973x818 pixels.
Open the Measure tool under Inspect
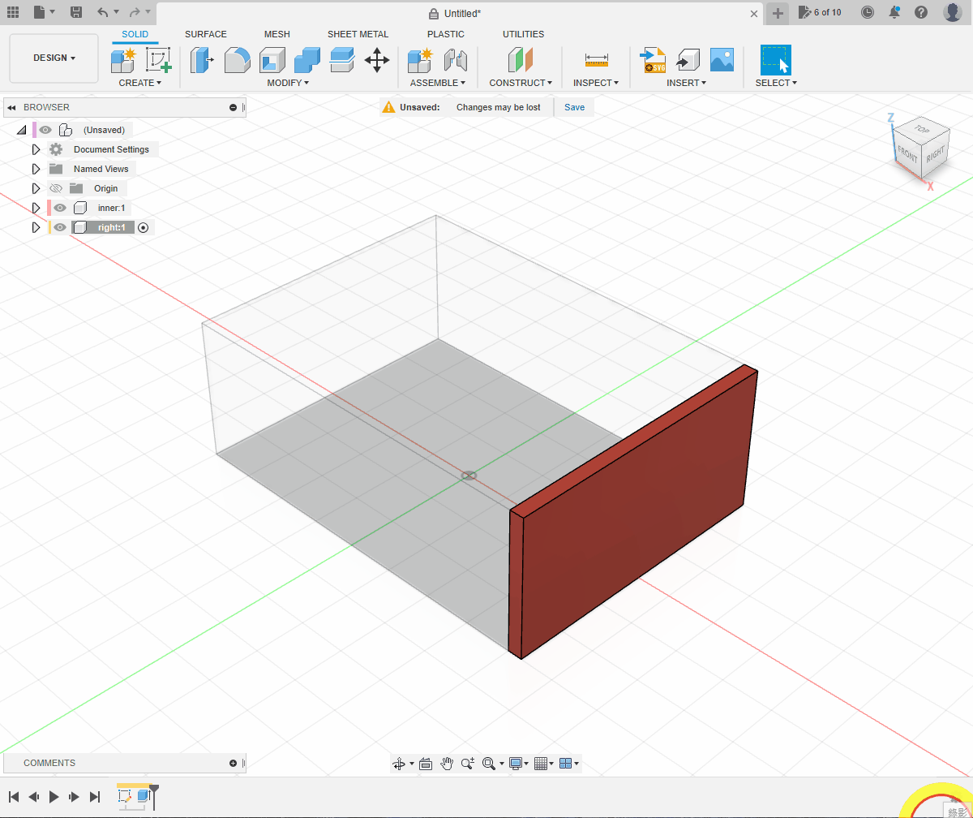pos(596,60)
